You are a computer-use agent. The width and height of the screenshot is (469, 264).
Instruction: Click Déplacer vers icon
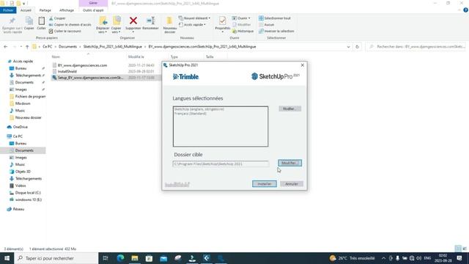click(x=103, y=24)
